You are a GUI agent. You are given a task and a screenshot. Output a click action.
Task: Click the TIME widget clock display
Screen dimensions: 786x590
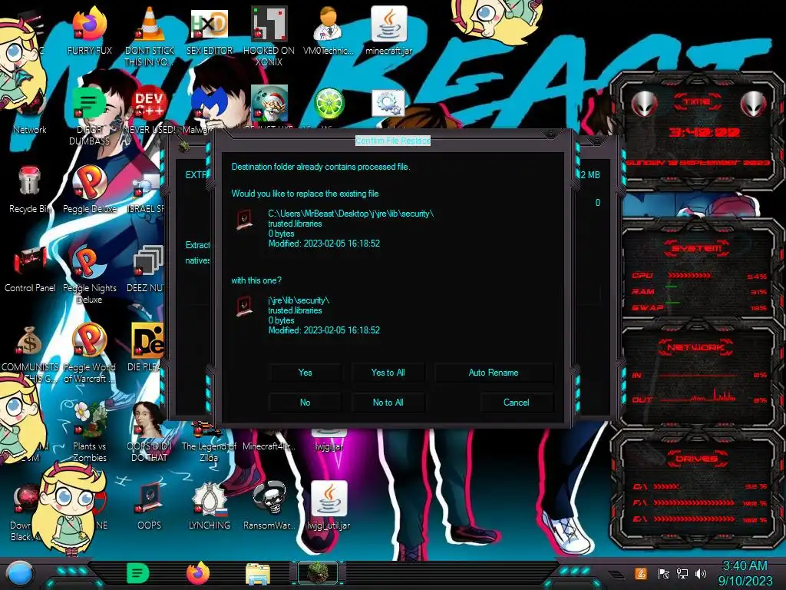(704, 132)
